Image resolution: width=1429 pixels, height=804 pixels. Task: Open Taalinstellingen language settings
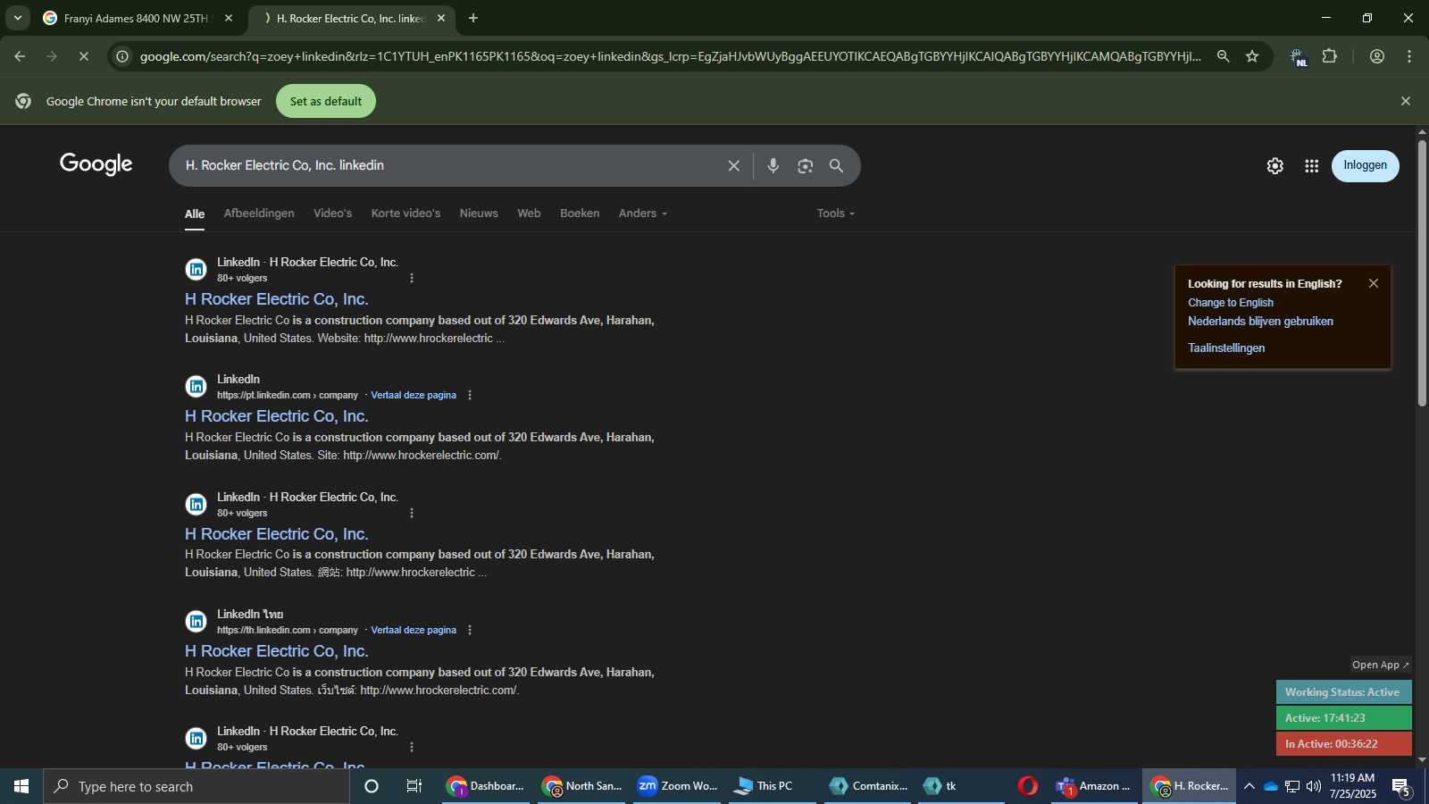(1226, 348)
